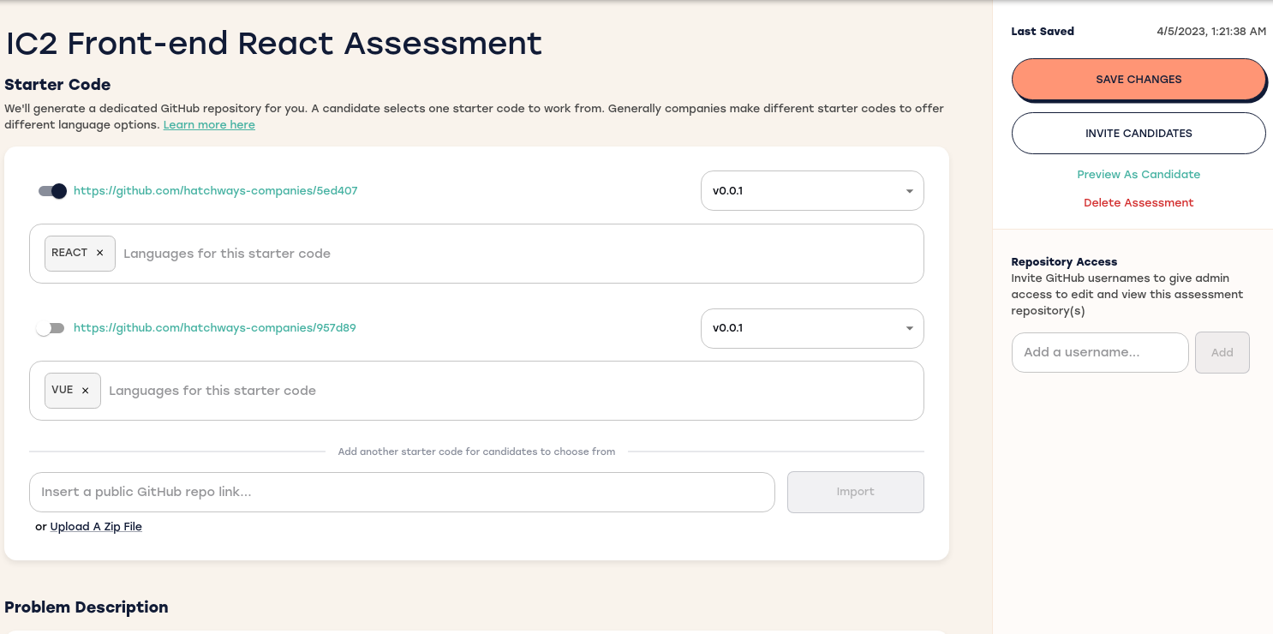The height and width of the screenshot is (634, 1273).
Task: Click Delete Assessment
Action: coord(1139,202)
